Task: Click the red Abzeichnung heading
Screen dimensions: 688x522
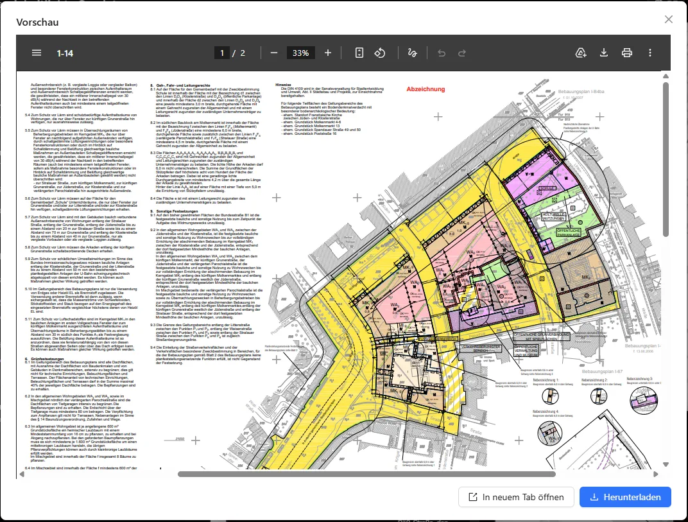Action: click(425, 89)
